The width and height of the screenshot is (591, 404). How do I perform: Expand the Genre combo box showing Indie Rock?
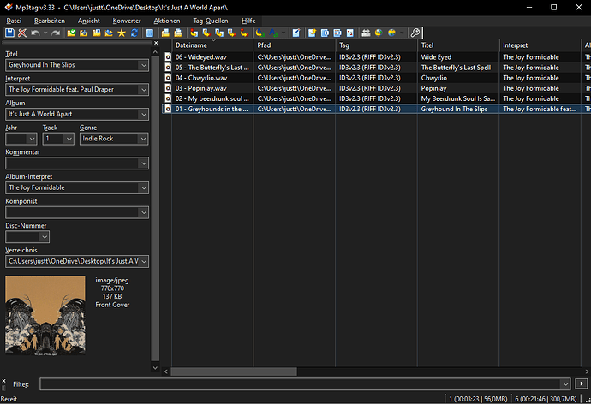[144, 139]
